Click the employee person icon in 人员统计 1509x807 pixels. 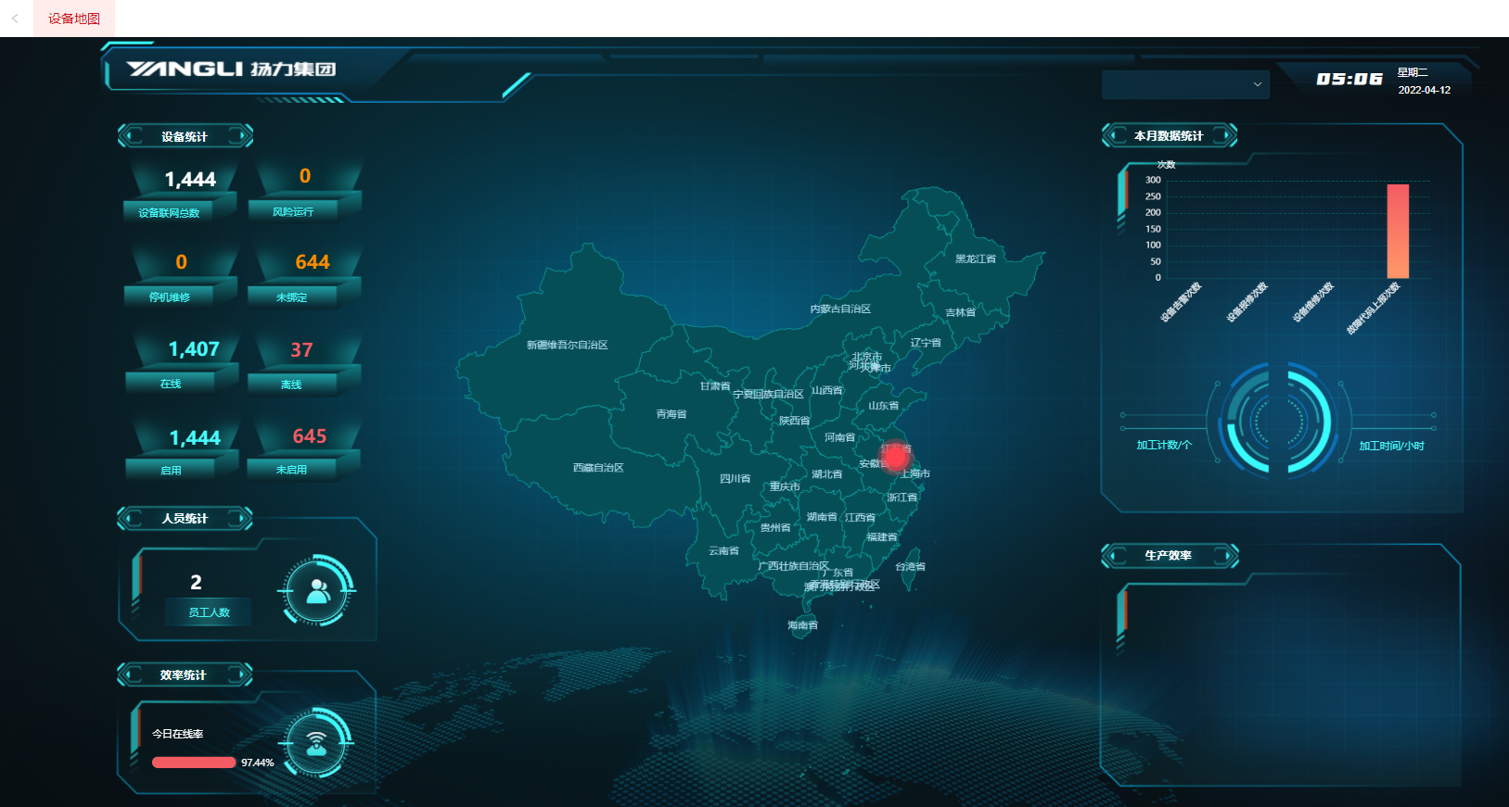click(317, 590)
